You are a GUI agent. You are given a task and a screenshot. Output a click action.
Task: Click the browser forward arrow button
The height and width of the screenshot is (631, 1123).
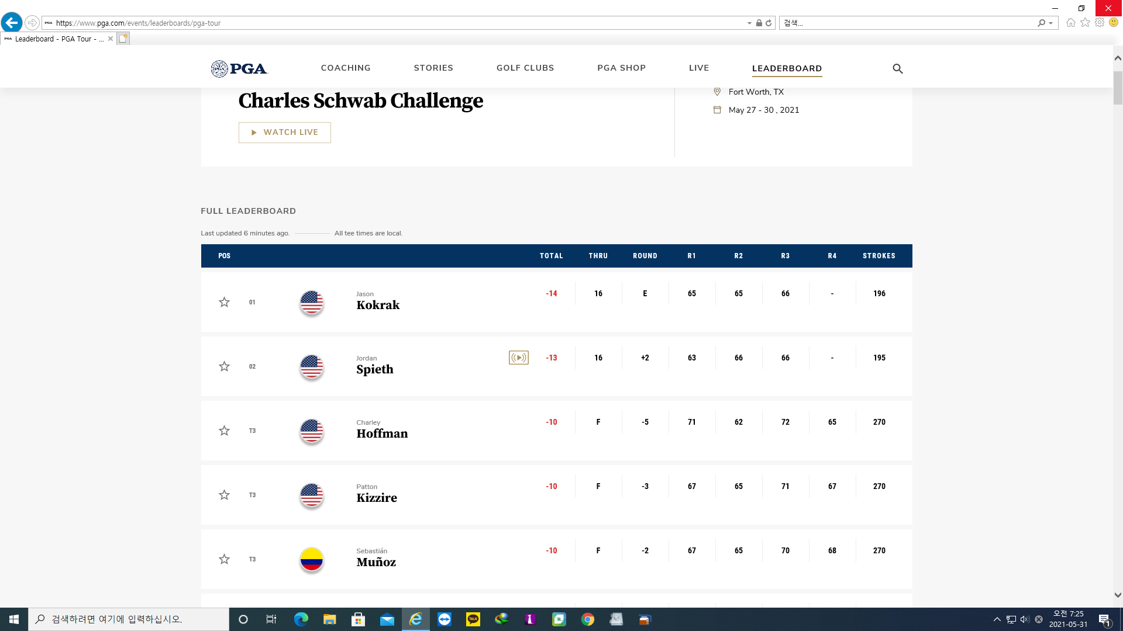32,23
